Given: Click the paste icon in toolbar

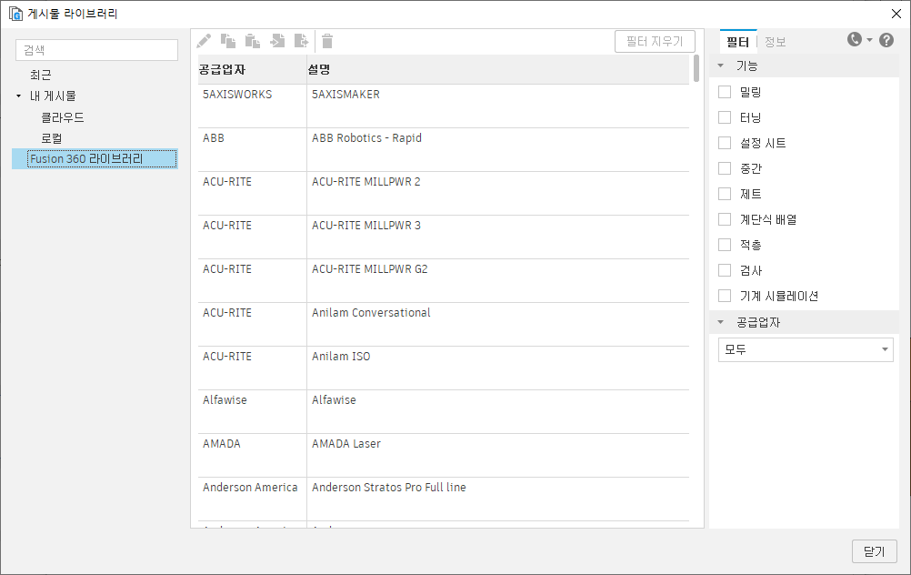Looking at the screenshot, I should (x=252, y=41).
